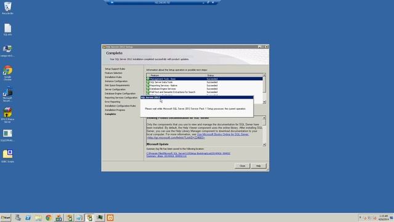
Task: Click the system tray clock
Action: (x=384, y=218)
